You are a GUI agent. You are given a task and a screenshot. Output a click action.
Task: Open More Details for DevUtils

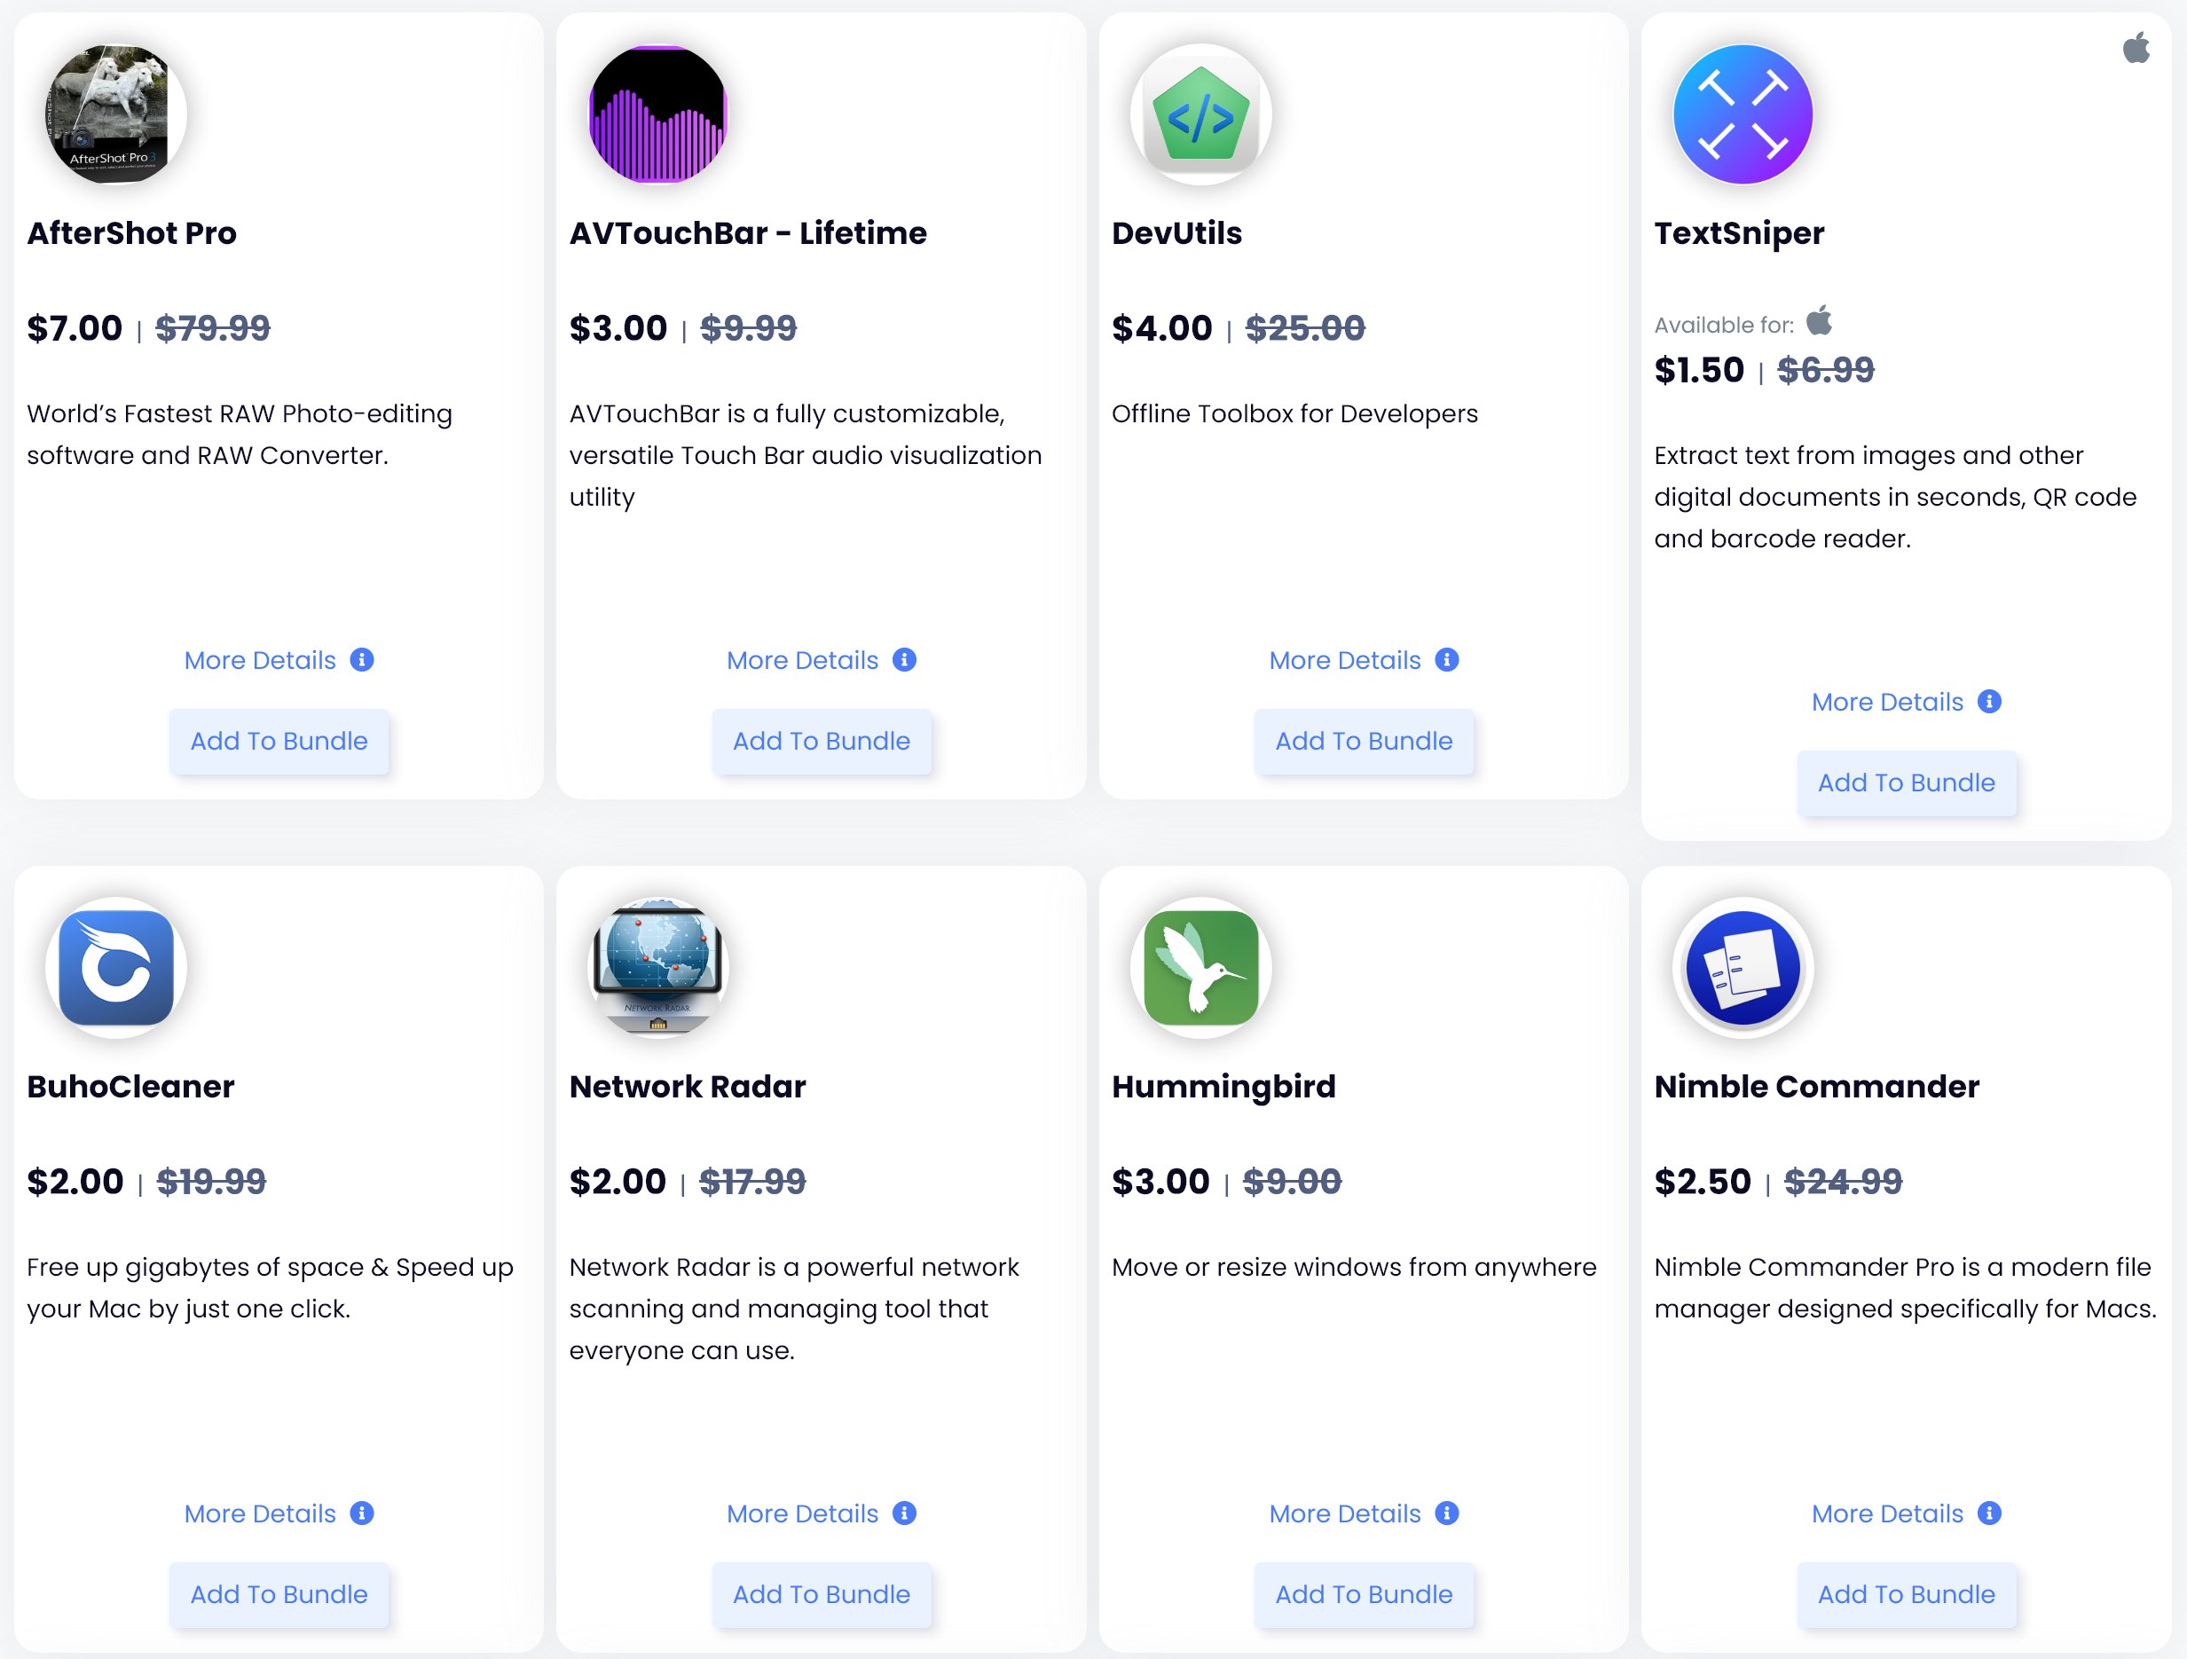1345,659
